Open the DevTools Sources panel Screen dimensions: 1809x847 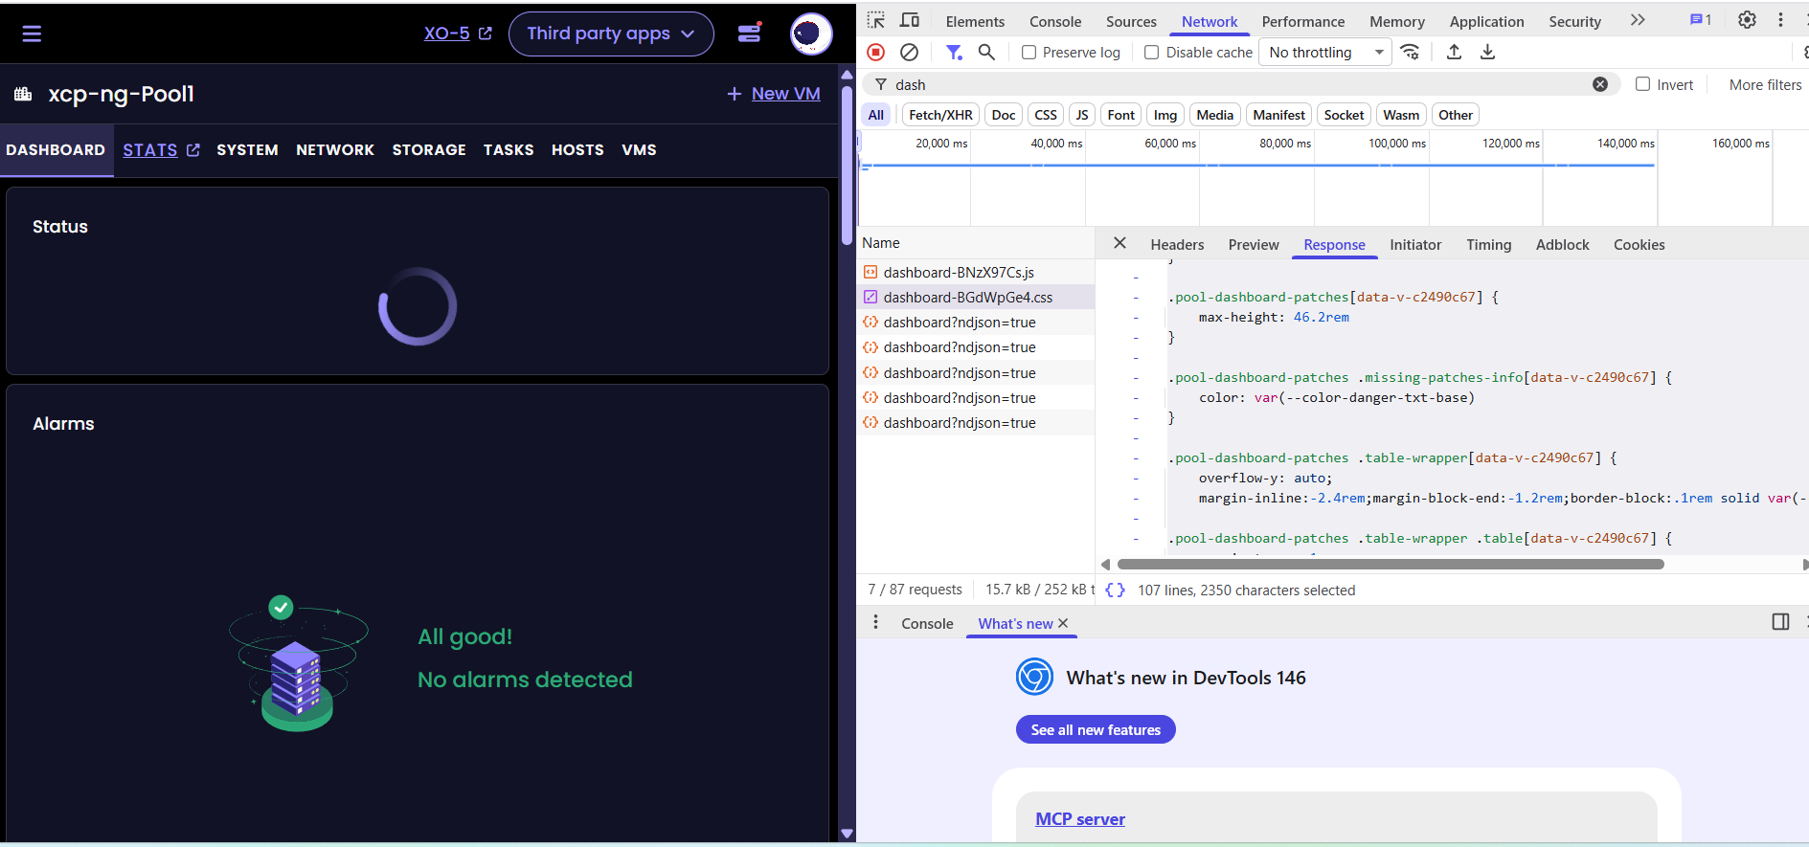[x=1131, y=21]
